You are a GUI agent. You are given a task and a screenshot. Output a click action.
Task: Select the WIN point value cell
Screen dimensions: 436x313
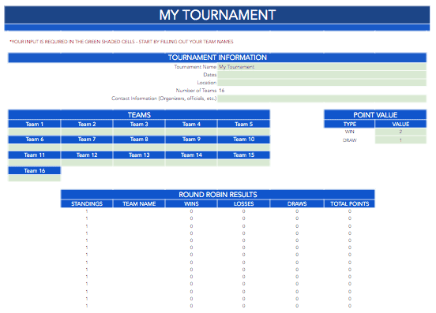pos(400,132)
